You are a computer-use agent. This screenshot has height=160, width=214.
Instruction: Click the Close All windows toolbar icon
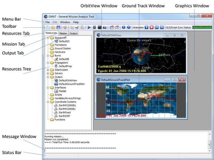pyautogui.click(x=112, y=27)
